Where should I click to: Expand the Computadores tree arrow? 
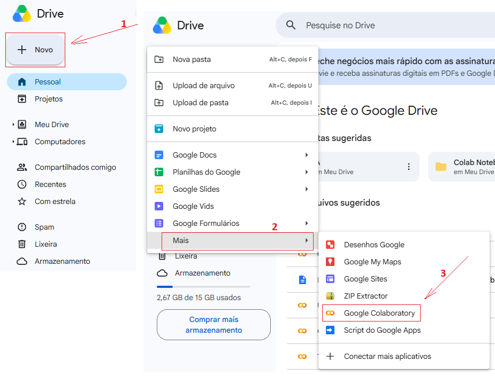[x=13, y=142]
